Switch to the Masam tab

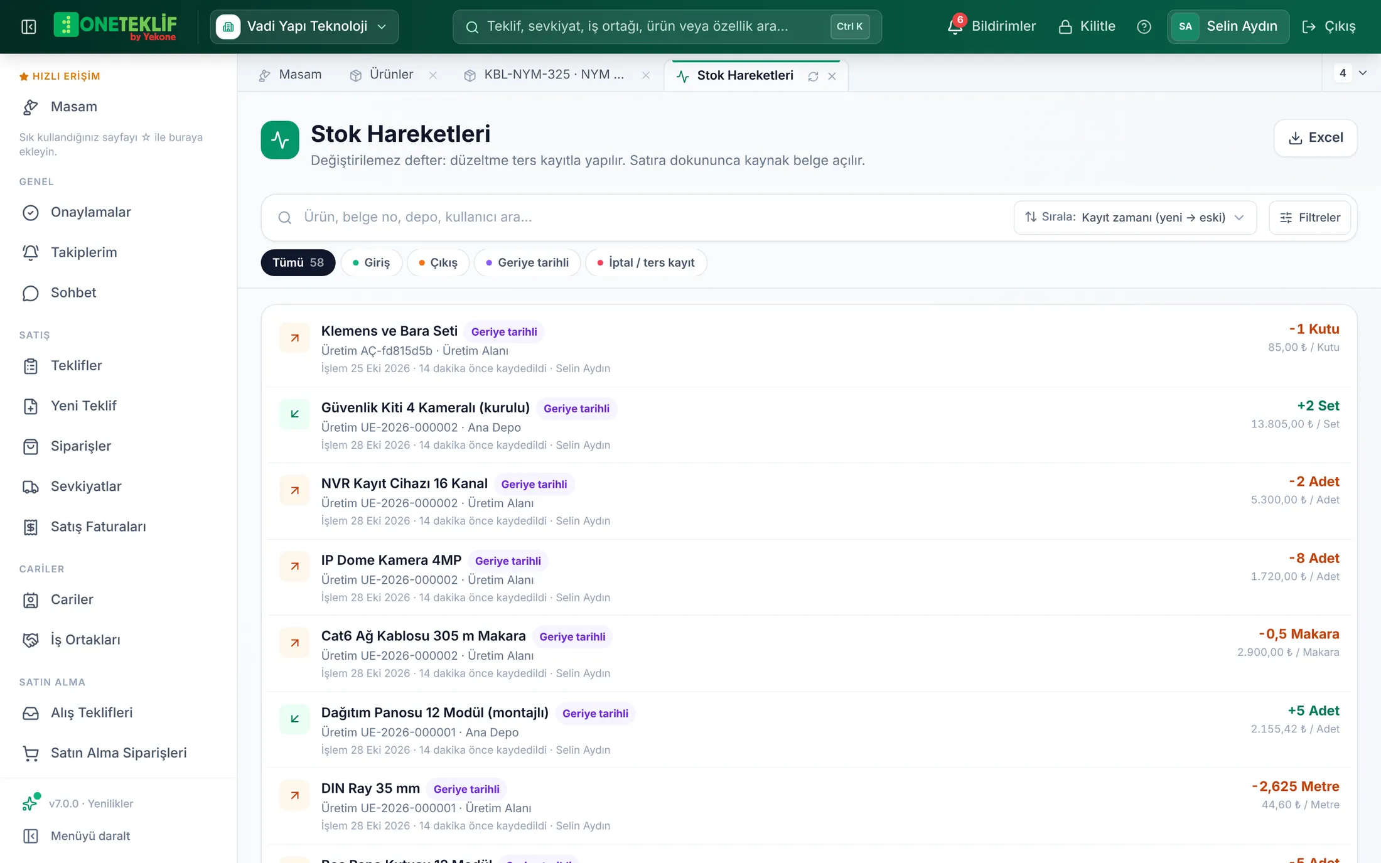point(290,75)
